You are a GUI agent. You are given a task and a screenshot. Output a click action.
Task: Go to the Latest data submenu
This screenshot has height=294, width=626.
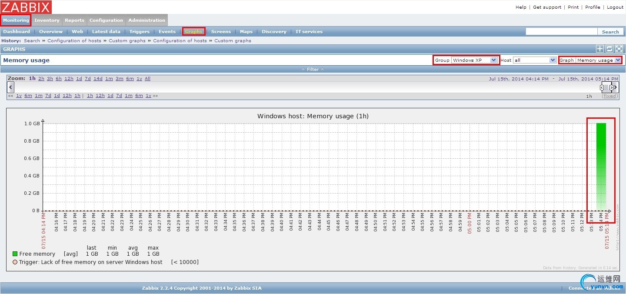coord(106,31)
